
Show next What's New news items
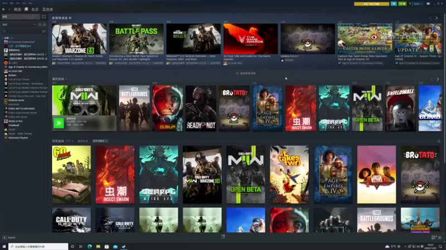437,18
